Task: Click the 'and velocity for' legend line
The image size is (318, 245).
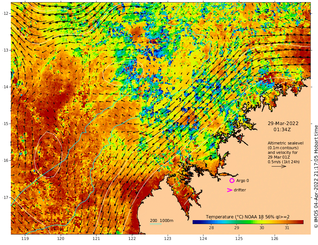Action: (283, 153)
